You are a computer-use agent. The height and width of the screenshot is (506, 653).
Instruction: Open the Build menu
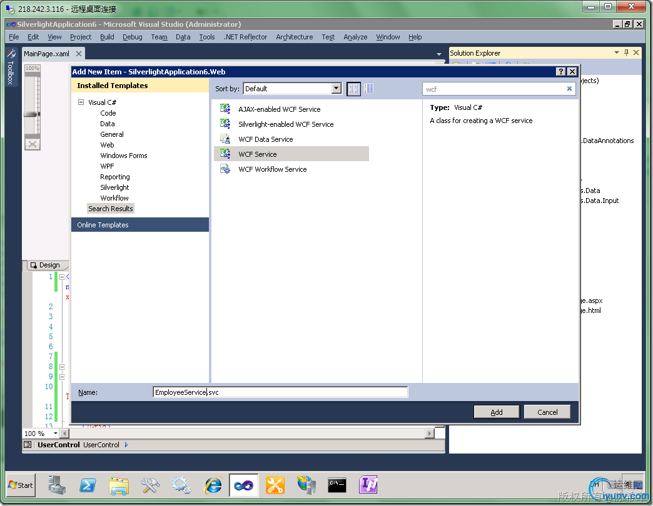[x=107, y=37]
